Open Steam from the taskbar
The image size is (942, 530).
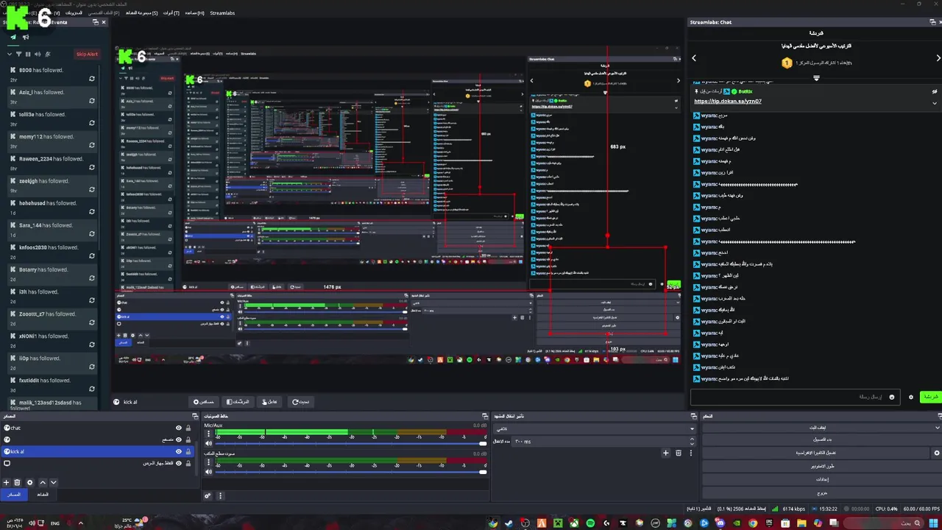pyautogui.click(x=509, y=523)
